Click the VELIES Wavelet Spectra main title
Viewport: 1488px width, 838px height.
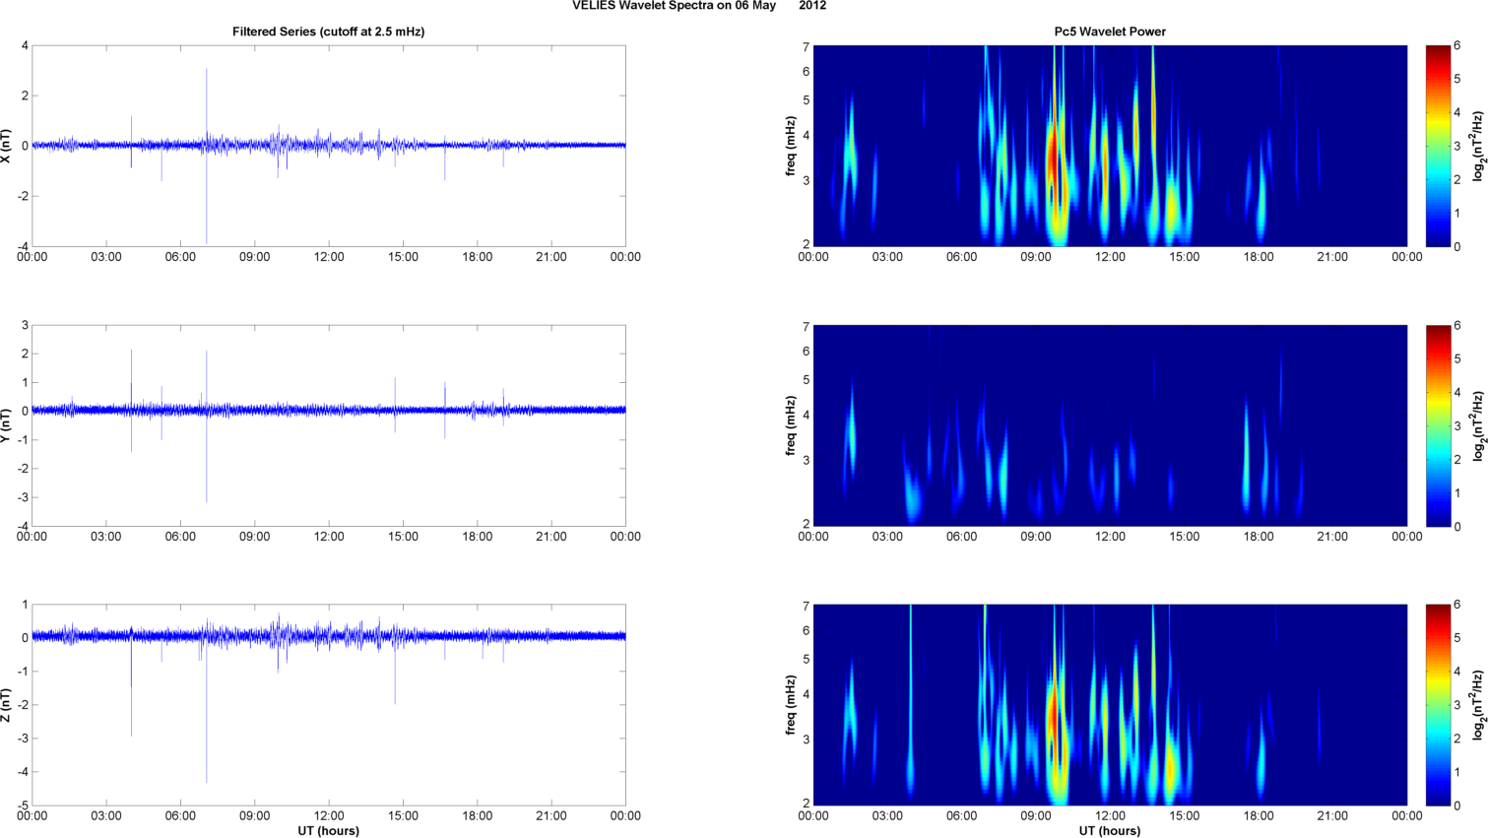pyautogui.click(x=699, y=6)
